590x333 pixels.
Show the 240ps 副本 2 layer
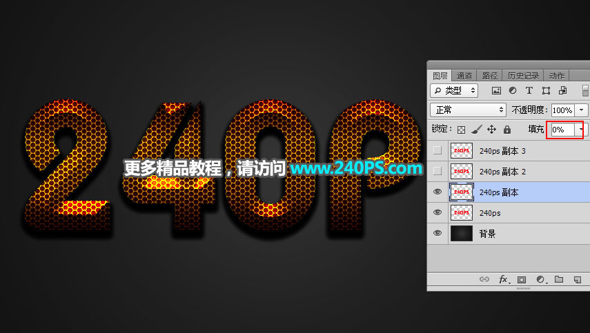437,171
